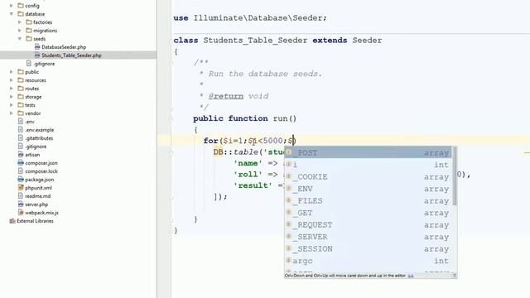Click the .env file icon

(x=21, y=122)
